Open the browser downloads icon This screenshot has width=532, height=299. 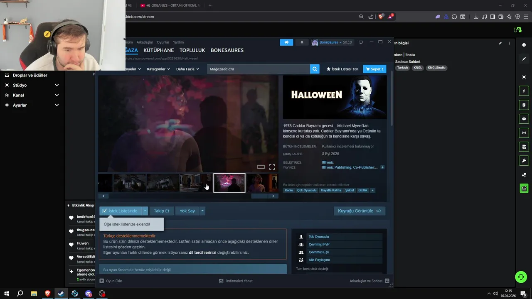point(476,17)
